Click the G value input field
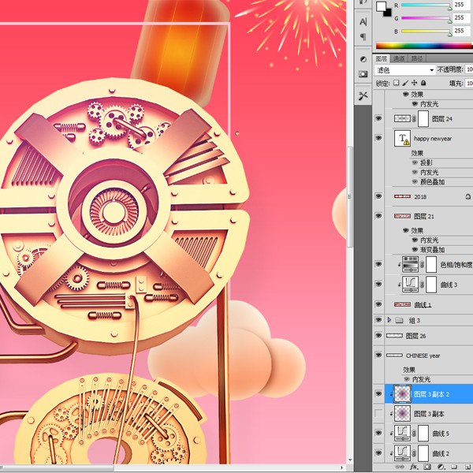This screenshot has width=473, height=473. point(461,18)
